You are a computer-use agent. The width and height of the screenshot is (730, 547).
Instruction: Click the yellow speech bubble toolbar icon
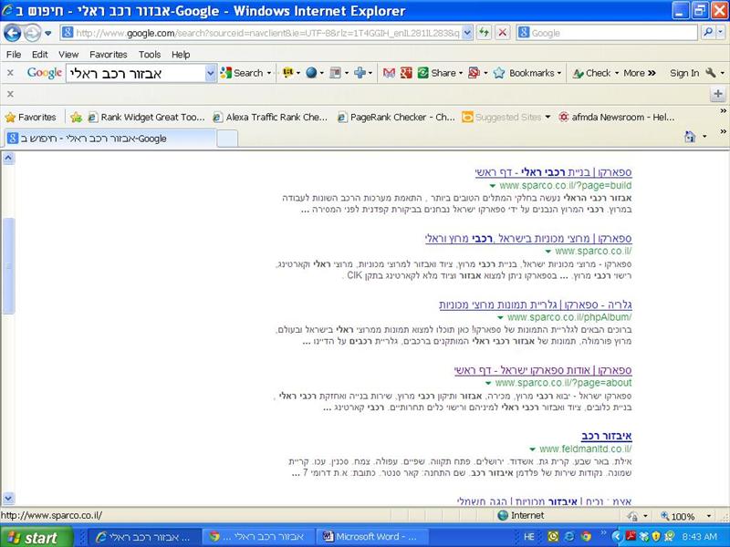pyautogui.click(x=287, y=73)
